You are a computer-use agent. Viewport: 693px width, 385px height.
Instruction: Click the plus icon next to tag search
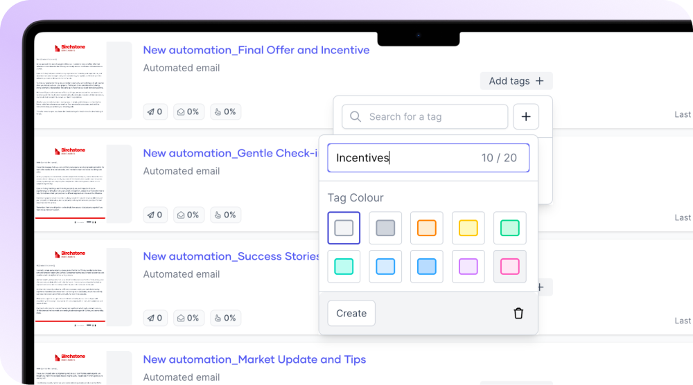click(x=526, y=116)
